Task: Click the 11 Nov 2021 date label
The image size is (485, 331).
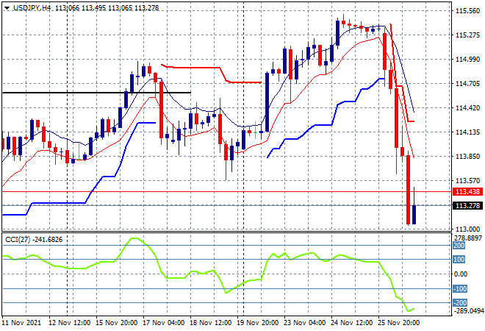Action: point(21,323)
